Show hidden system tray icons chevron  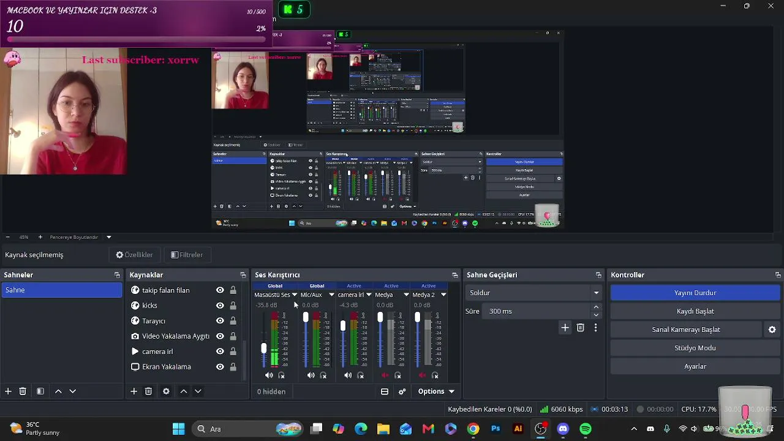pyautogui.click(x=634, y=429)
